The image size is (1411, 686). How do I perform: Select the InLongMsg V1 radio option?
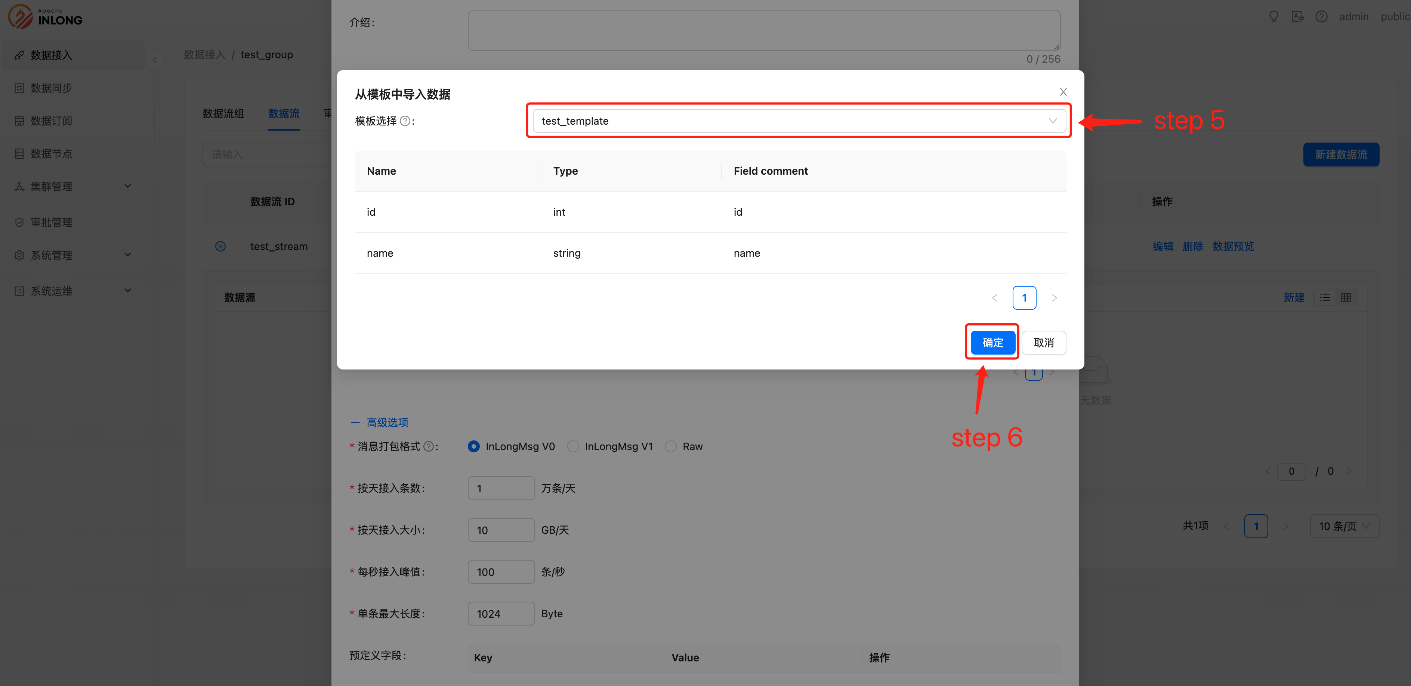pyautogui.click(x=573, y=446)
